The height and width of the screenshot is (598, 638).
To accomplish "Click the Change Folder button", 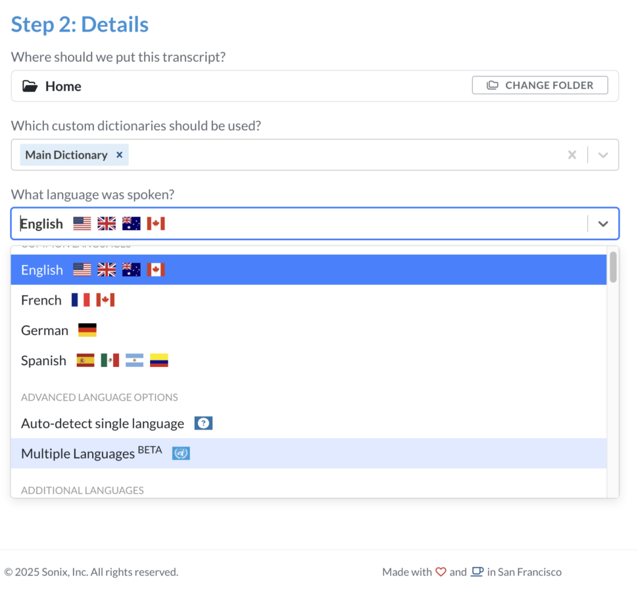I will [x=539, y=85].
